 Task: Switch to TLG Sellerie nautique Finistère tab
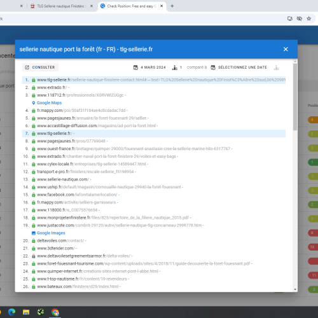click(x=60, y=6)
